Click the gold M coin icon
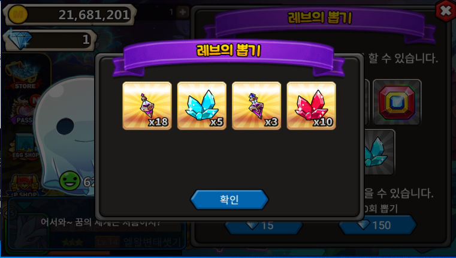Image resolution: width=456 pixels, height=258 pixels. pyautogui.click(x=18, y=14)
